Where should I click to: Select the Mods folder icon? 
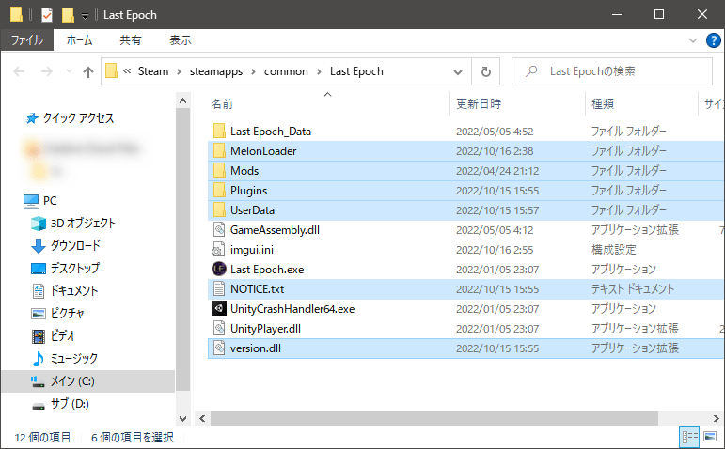(x=219, y=171)
